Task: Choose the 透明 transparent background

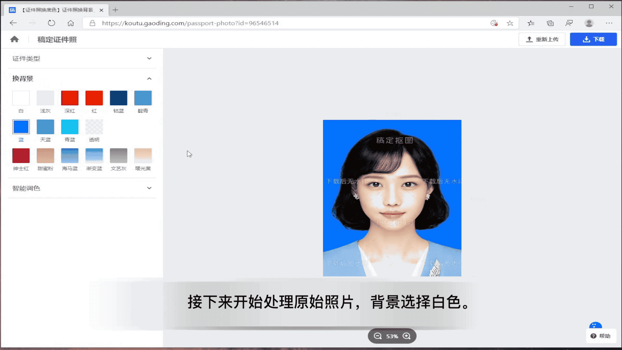Action: point(94,126)
